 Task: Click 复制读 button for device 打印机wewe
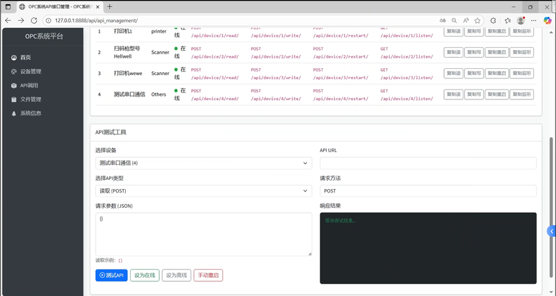pyautogui.click(x=453, y=73)
